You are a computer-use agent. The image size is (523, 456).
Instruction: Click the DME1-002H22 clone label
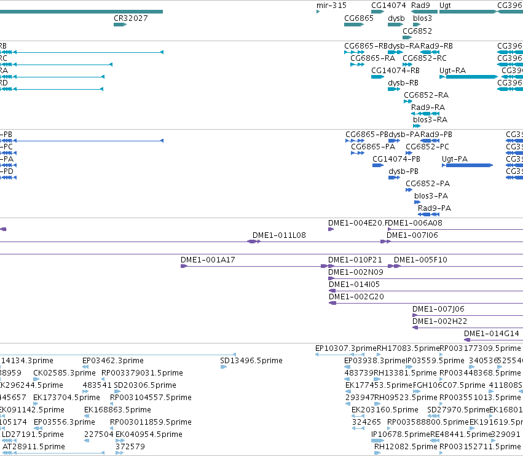pyautogui.click(x=439, y=321)
